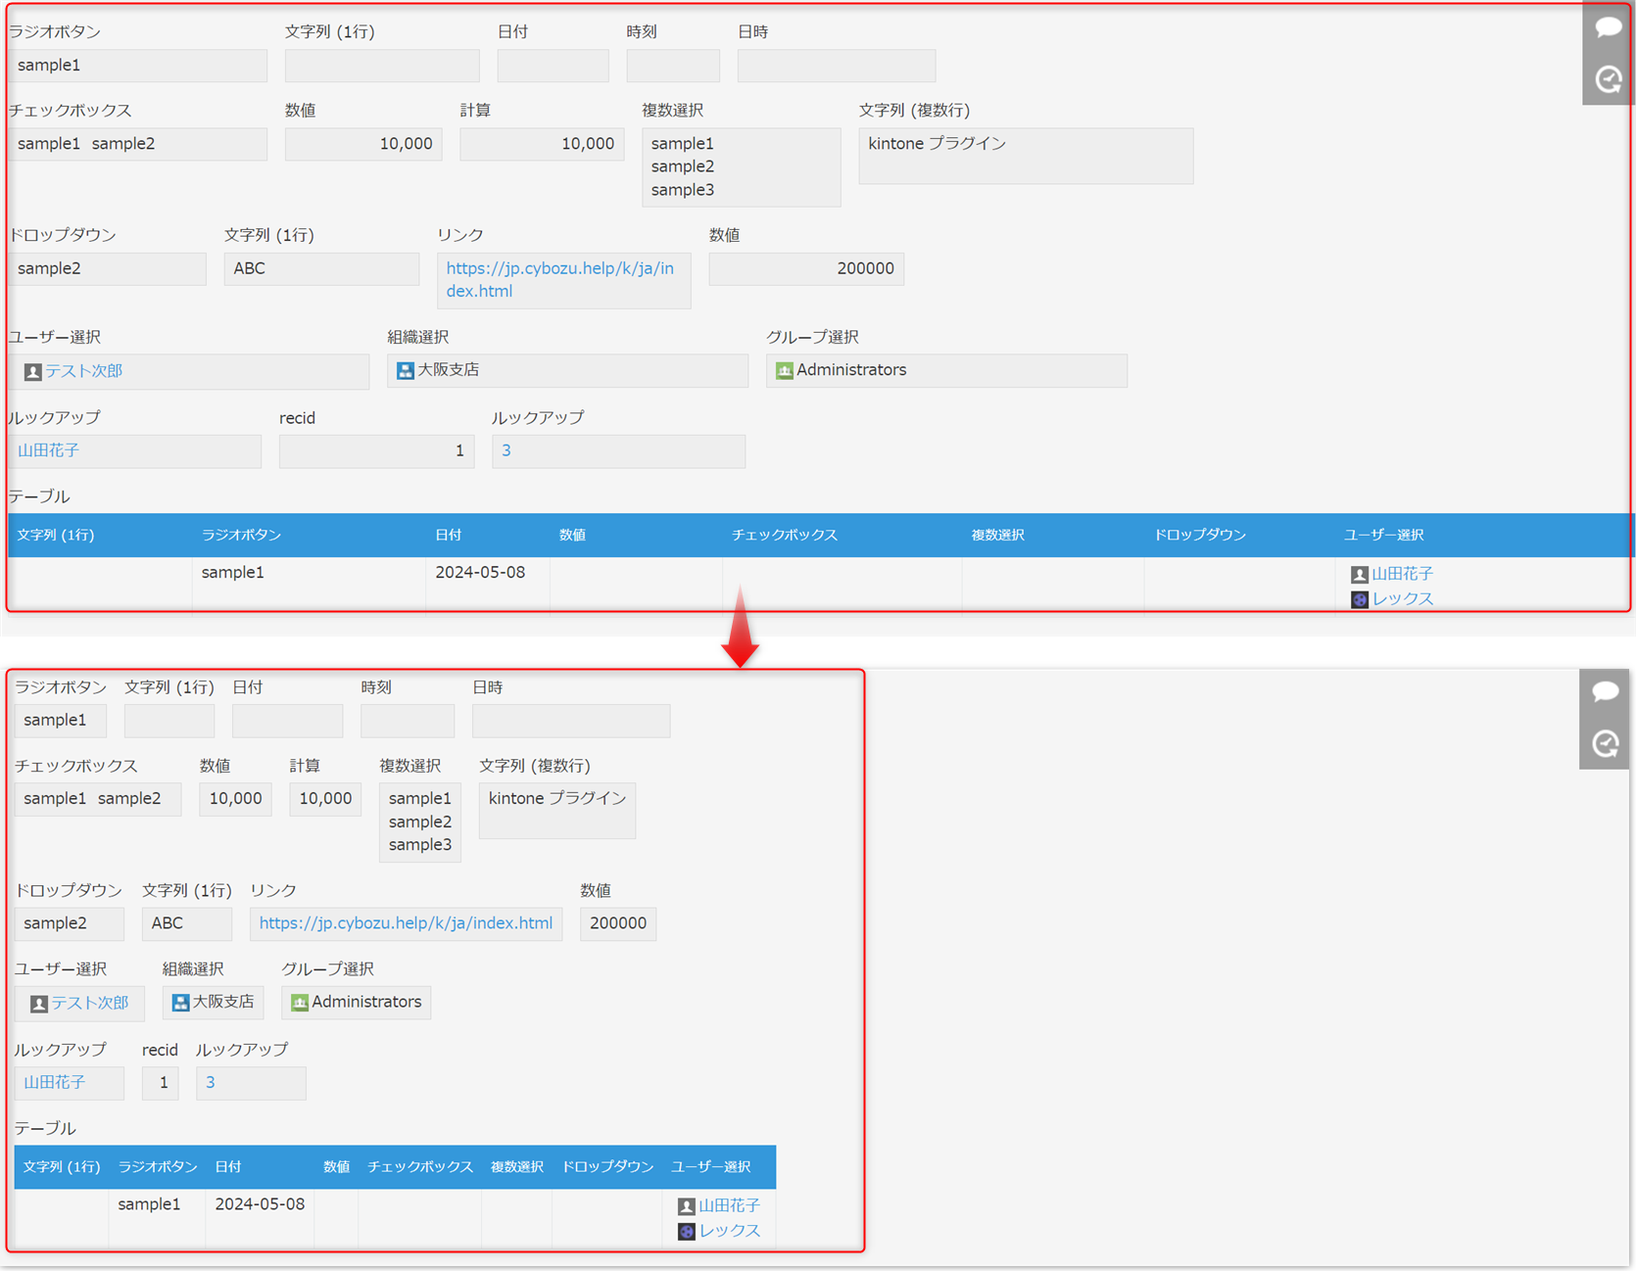Viewport: 1636px width, 1271px height.
Task: Click the 山田花子 avatar icon in upper table row
Action: coord(1359,575)
